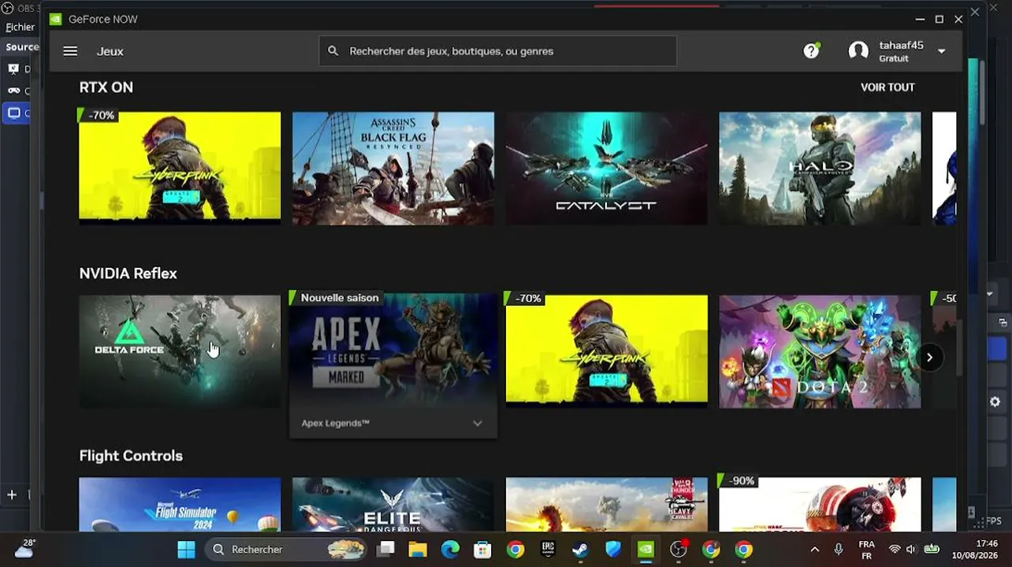Image resolution: width=1012 pixels, height=567 pixels.
Task: Open Epic Games Launcher from the taskbar
Action: (548, 550)
